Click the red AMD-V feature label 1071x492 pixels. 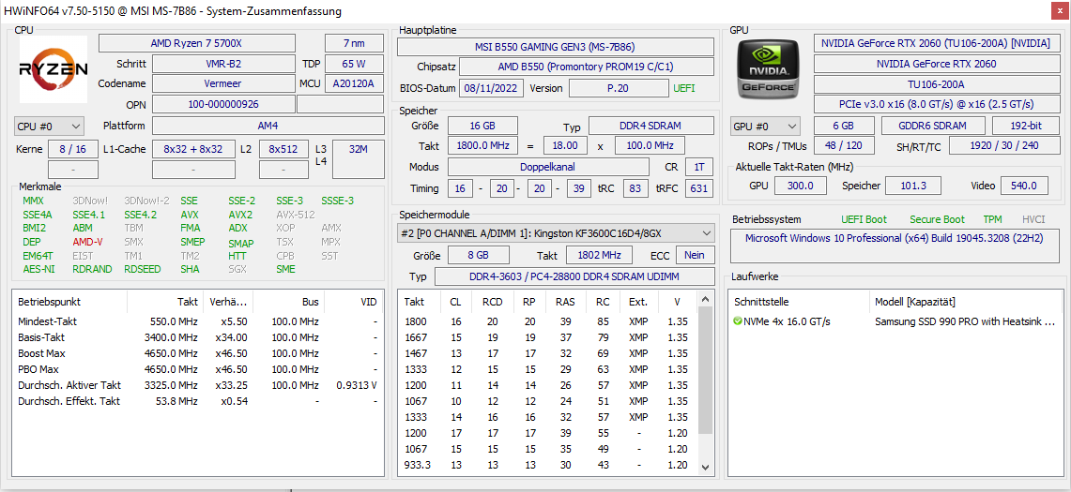87,242
